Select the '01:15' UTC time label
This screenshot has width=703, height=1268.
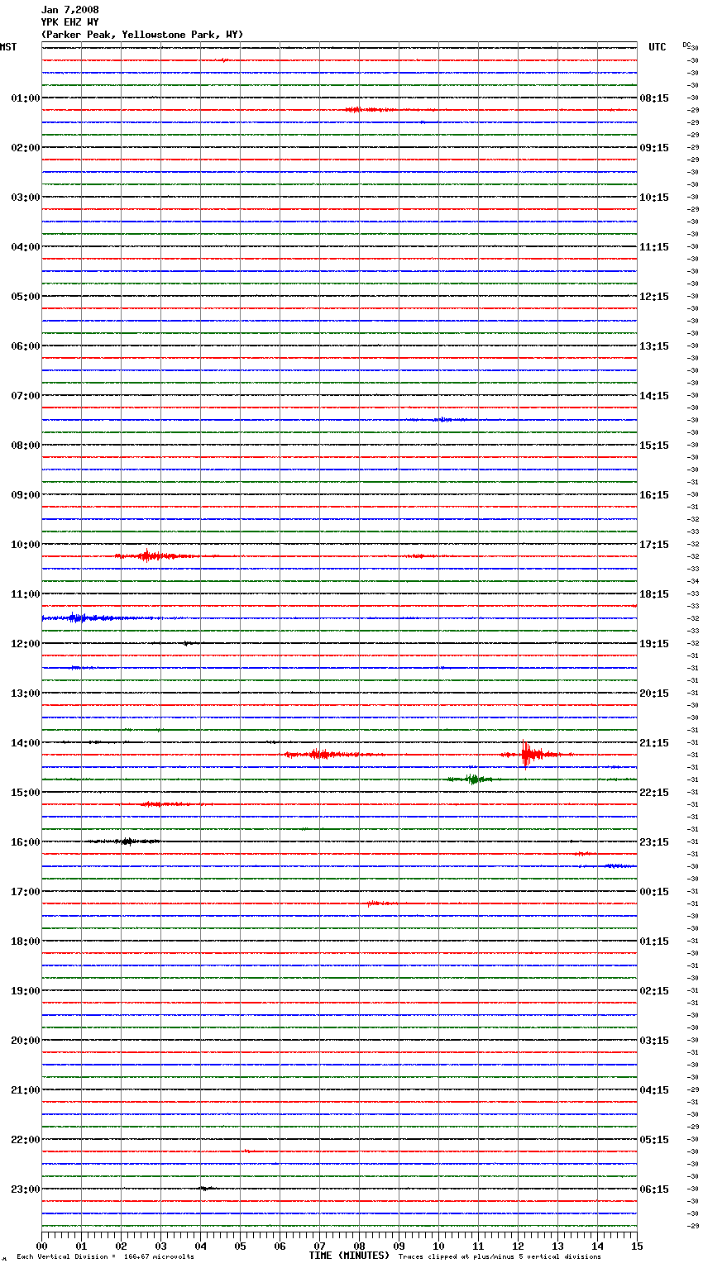coord(654,941)
